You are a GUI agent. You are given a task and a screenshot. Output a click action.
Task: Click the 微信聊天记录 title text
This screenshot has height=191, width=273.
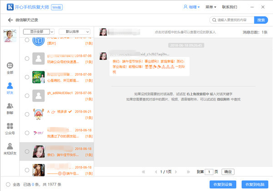coord(27,20)
